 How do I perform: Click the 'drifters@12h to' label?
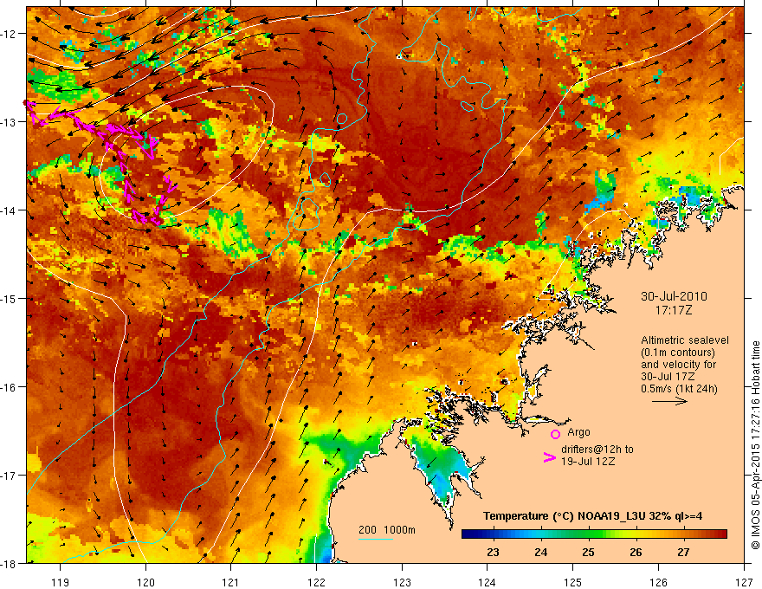(597, 450)
